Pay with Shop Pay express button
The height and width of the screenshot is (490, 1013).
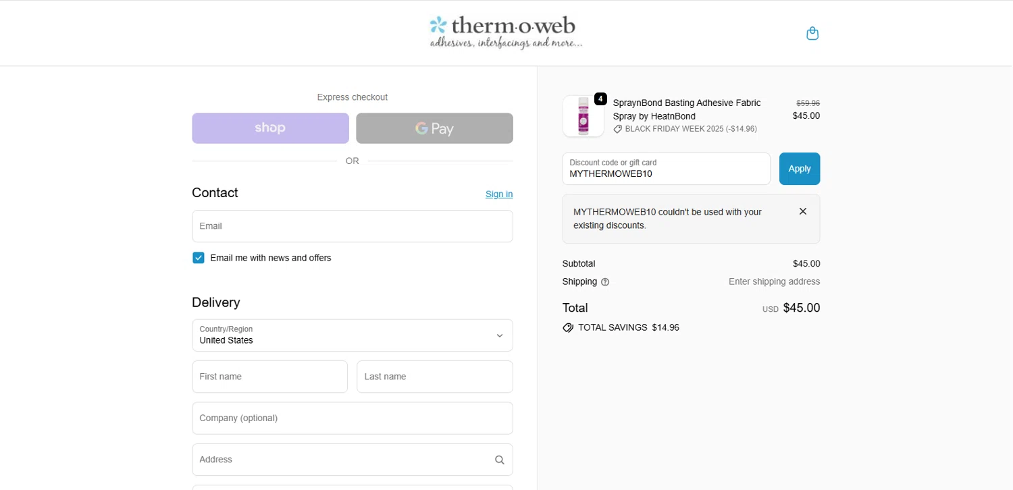[270, 128]
